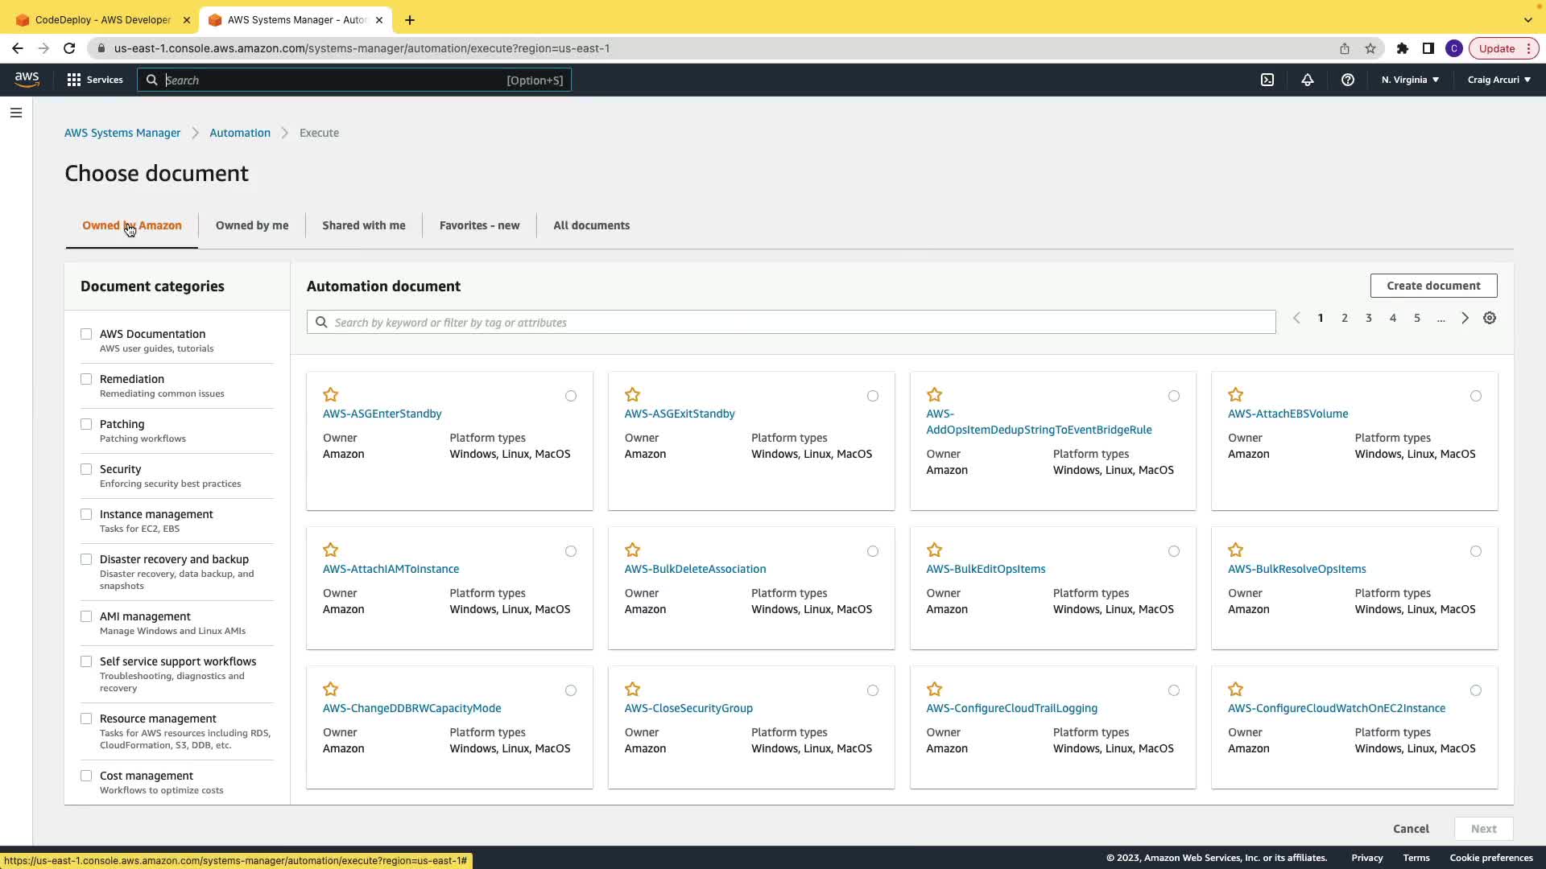Check the Remediation category checkbox

coord(86,379)
